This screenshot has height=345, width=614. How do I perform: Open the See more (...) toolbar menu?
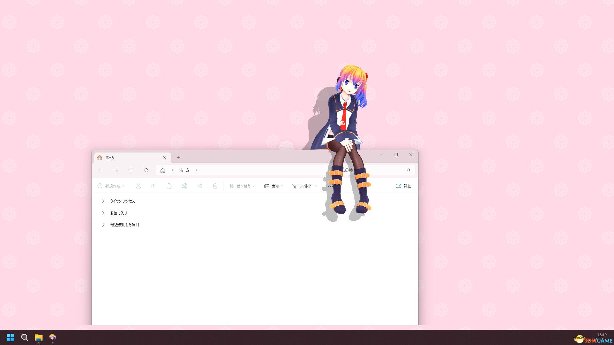coord(330,186)
